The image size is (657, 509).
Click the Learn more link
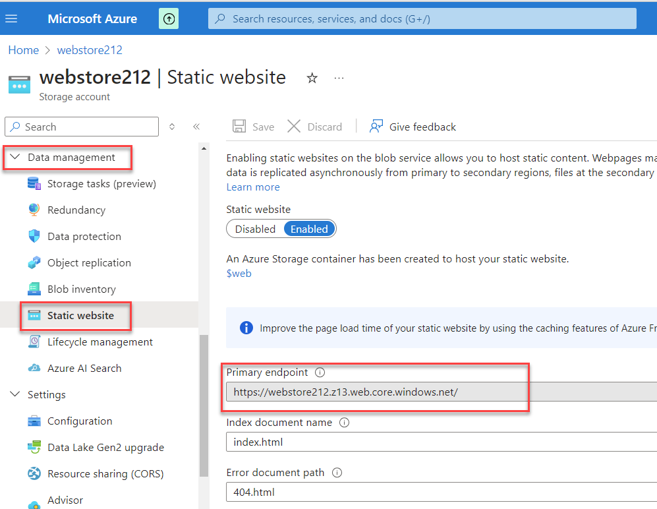(252, 187)
